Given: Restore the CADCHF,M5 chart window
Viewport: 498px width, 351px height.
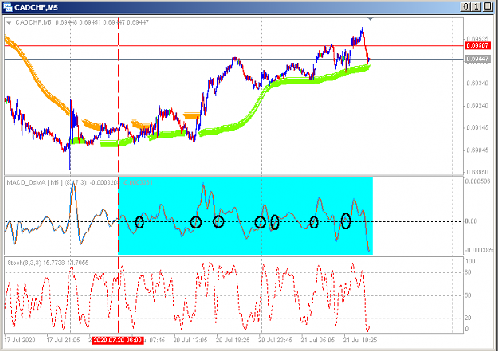Looking at the screenshot, I should click(476, 6).
